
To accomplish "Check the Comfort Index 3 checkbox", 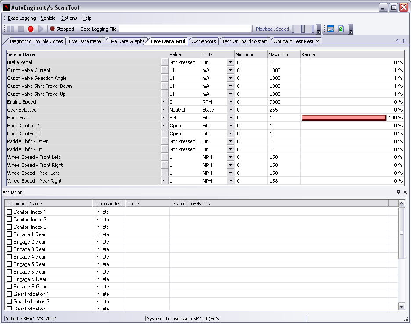I will coord(9,219).
